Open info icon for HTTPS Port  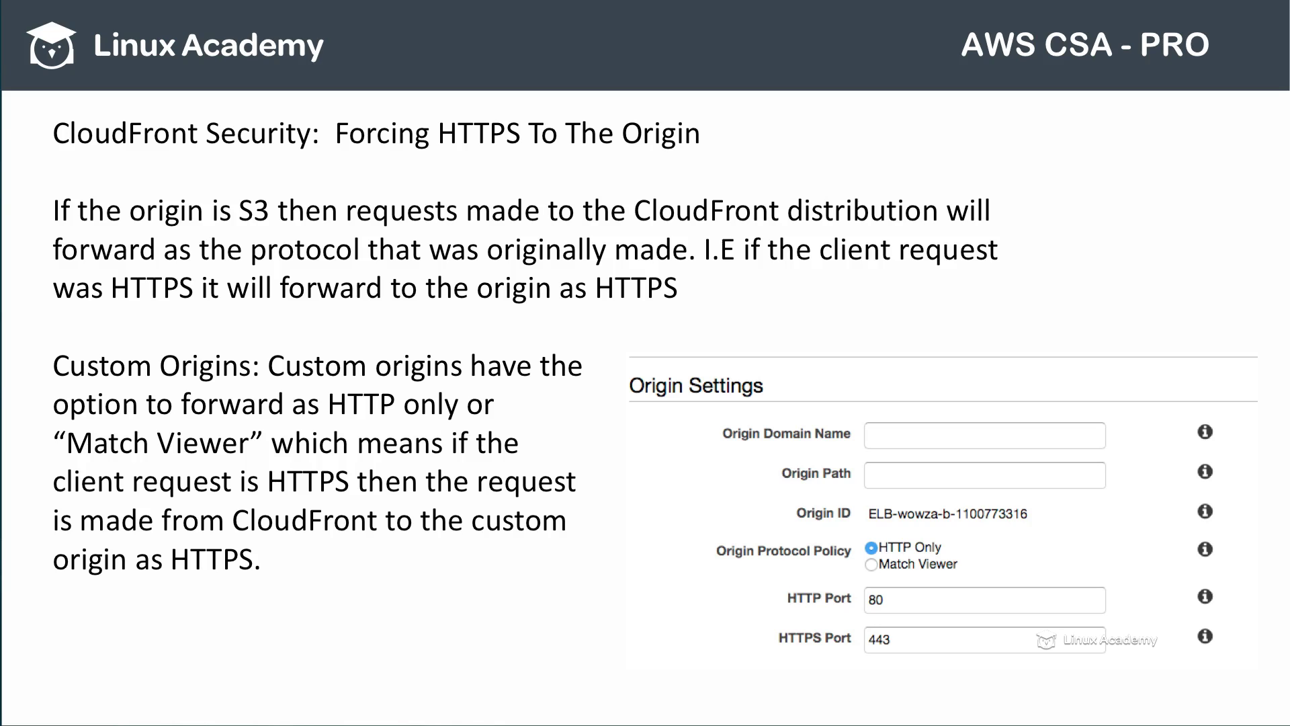pos(1205,636)
